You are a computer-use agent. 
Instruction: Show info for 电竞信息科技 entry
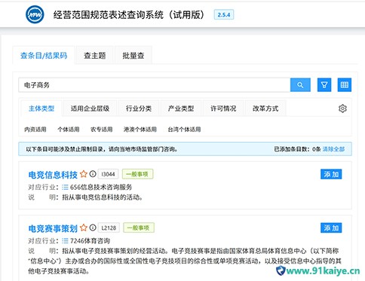(93, 174)
